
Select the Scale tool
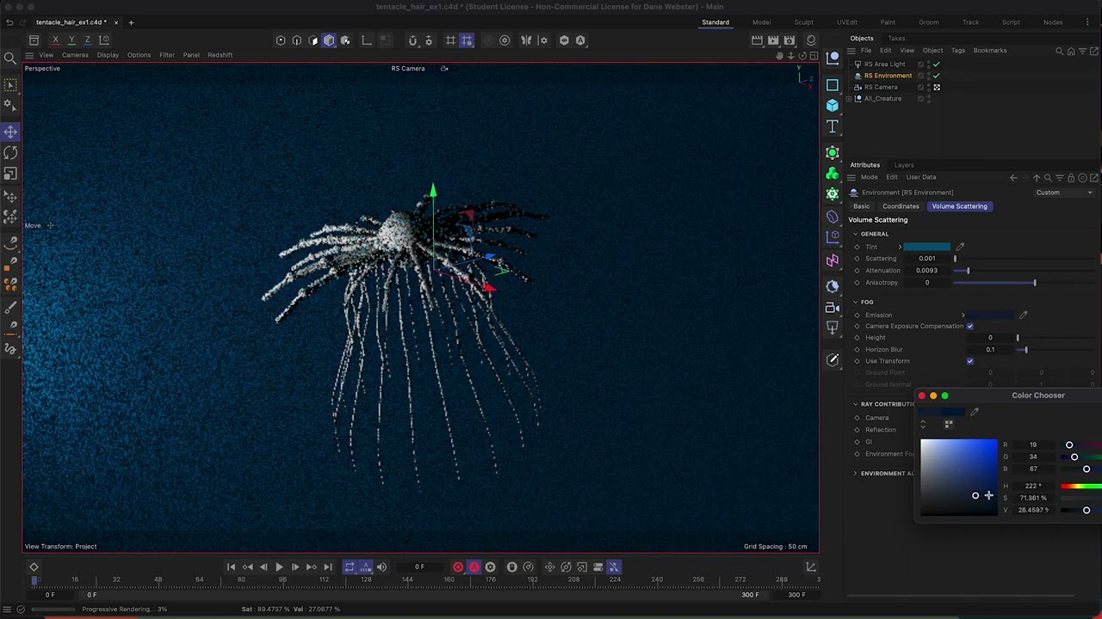[x=10, y=174]
